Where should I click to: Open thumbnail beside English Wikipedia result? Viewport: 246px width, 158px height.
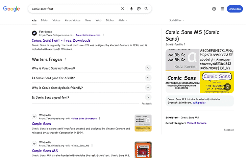pyautogui.click(x=143, y=123)
